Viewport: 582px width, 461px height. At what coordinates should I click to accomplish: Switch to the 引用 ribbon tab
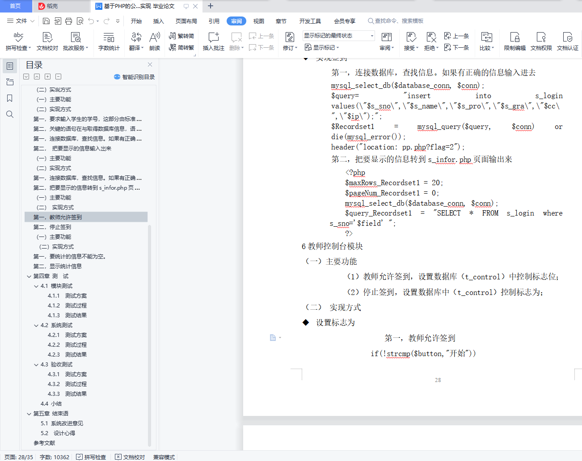(x=214, y=21)
